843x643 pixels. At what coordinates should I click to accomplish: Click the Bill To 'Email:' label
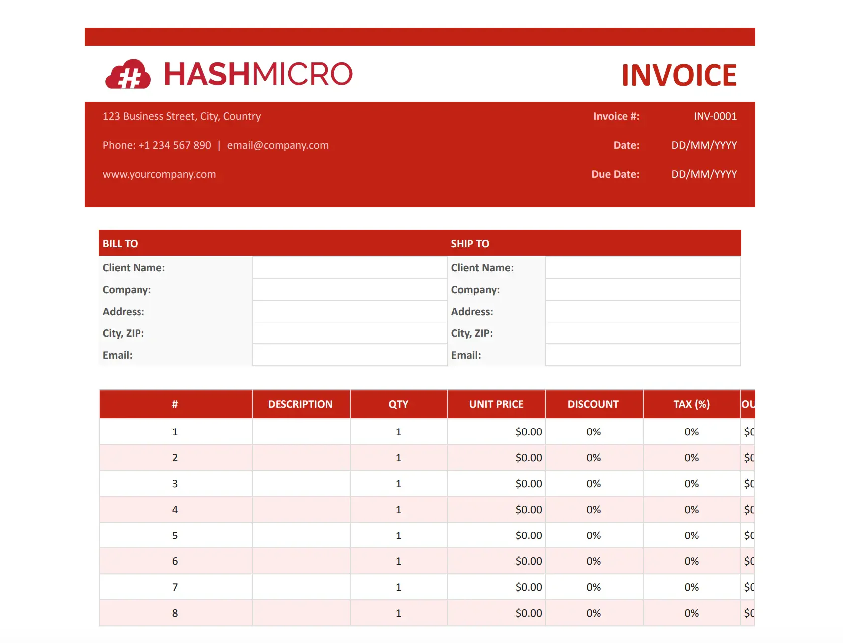117,355
